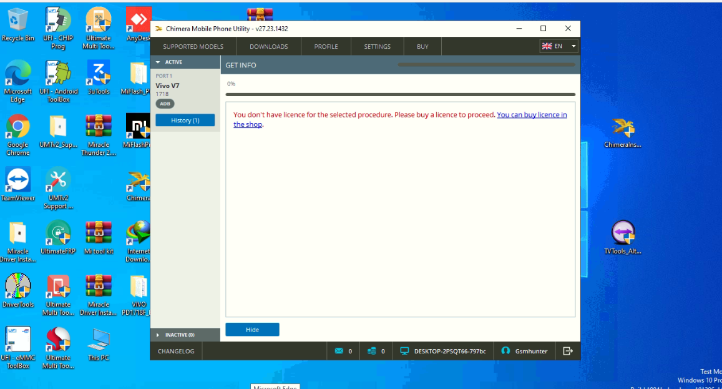Open the EN language dropdown
Screen dimensions: 722x389
(x=559, y=46)
